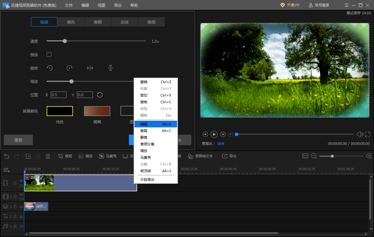Click the 重置 reset button
Screen dimensions: 374x237
coord(18,140)
